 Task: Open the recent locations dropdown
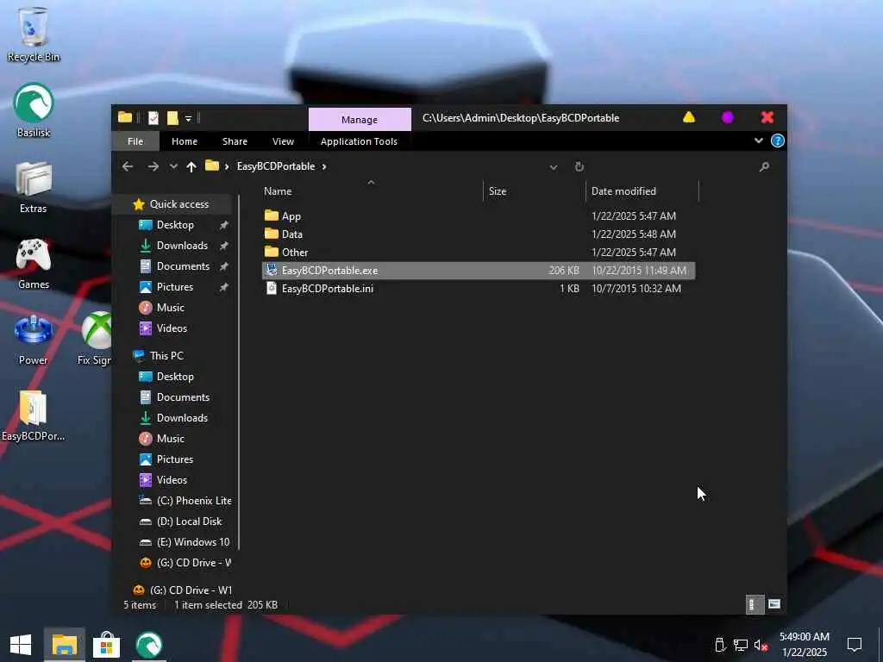tap(173, 166)
